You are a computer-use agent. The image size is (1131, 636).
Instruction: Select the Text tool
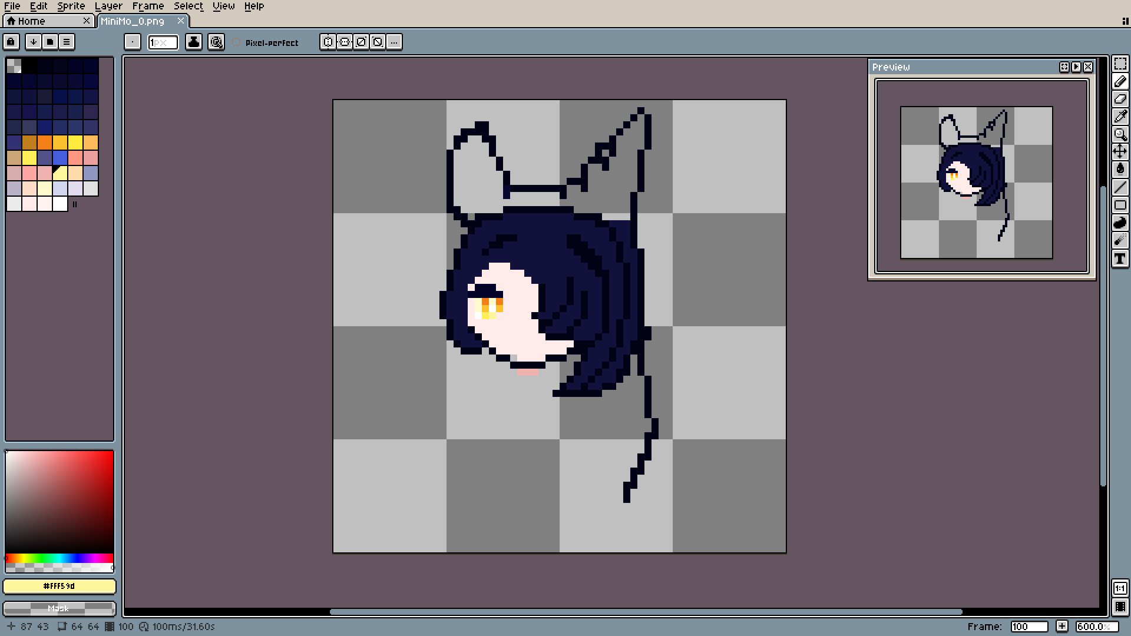coord(1120,258)
